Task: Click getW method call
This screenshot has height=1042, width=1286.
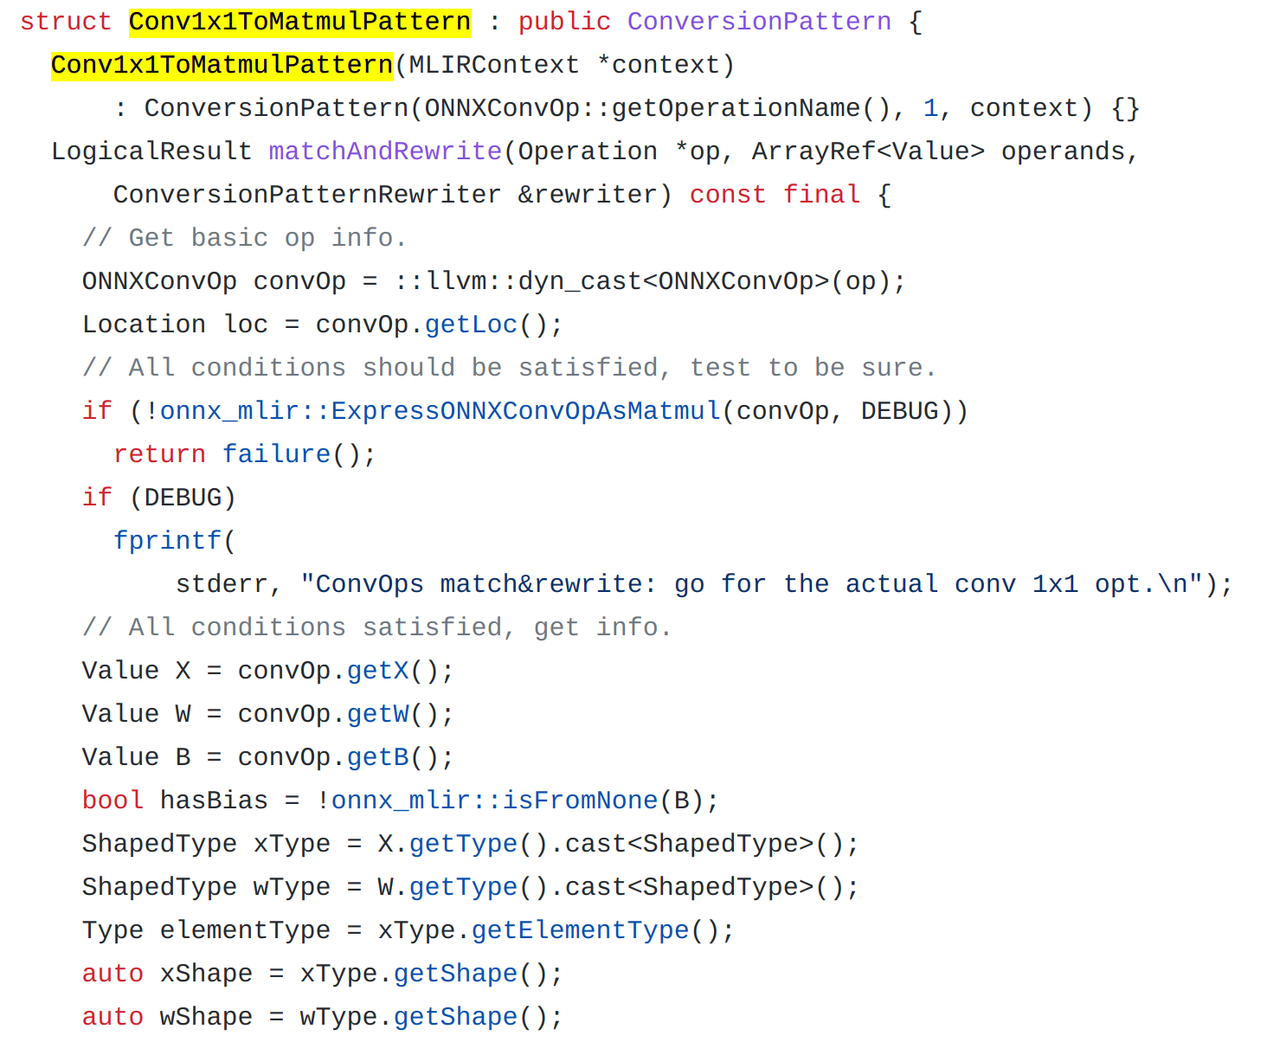Action: (x=377, y=714)
